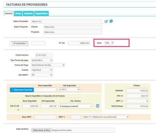
Task: Switch to the Notas tab
Action: click(x=18, y=14)
